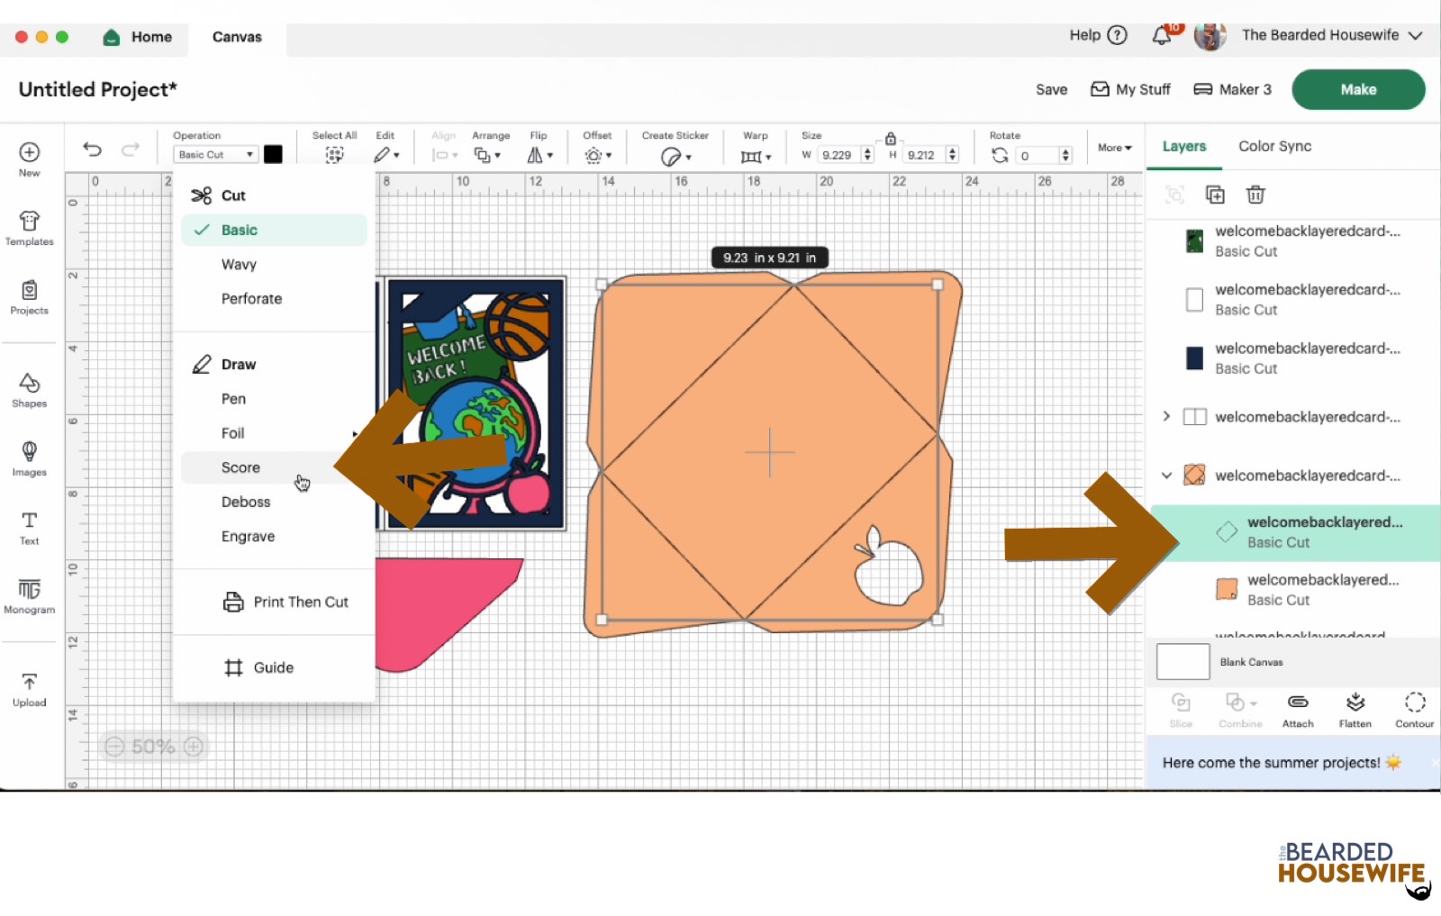Expand the collapsed welcomebacklayeredcard layer group

(1166, 416)
